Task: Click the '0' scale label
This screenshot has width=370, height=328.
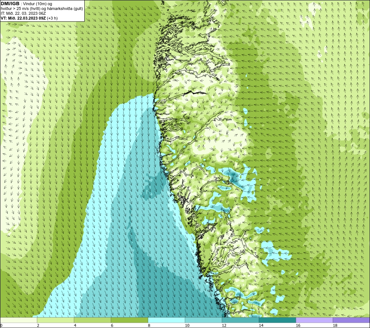Action: (x=1, y=326)
